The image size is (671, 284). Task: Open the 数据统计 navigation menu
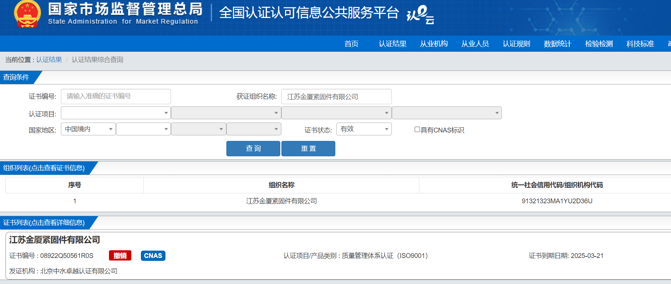coord(558,44)
